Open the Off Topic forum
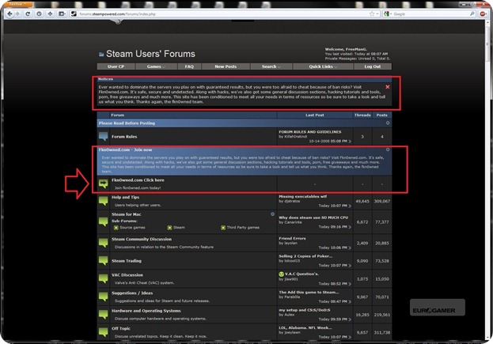Screen dimensions: 493x344 point(121,329)
